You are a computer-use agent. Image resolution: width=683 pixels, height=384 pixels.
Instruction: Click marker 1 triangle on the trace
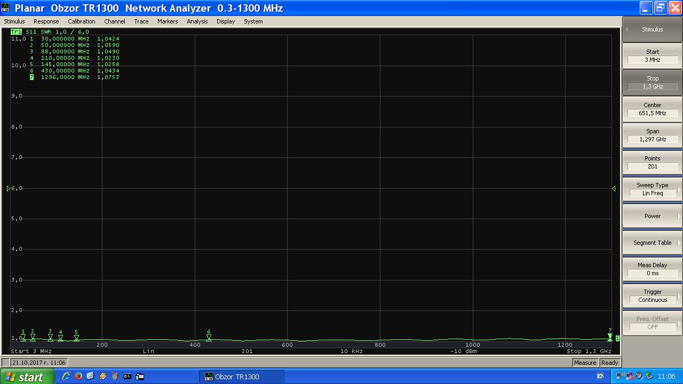pyautogui.click(x=23, y=337)
